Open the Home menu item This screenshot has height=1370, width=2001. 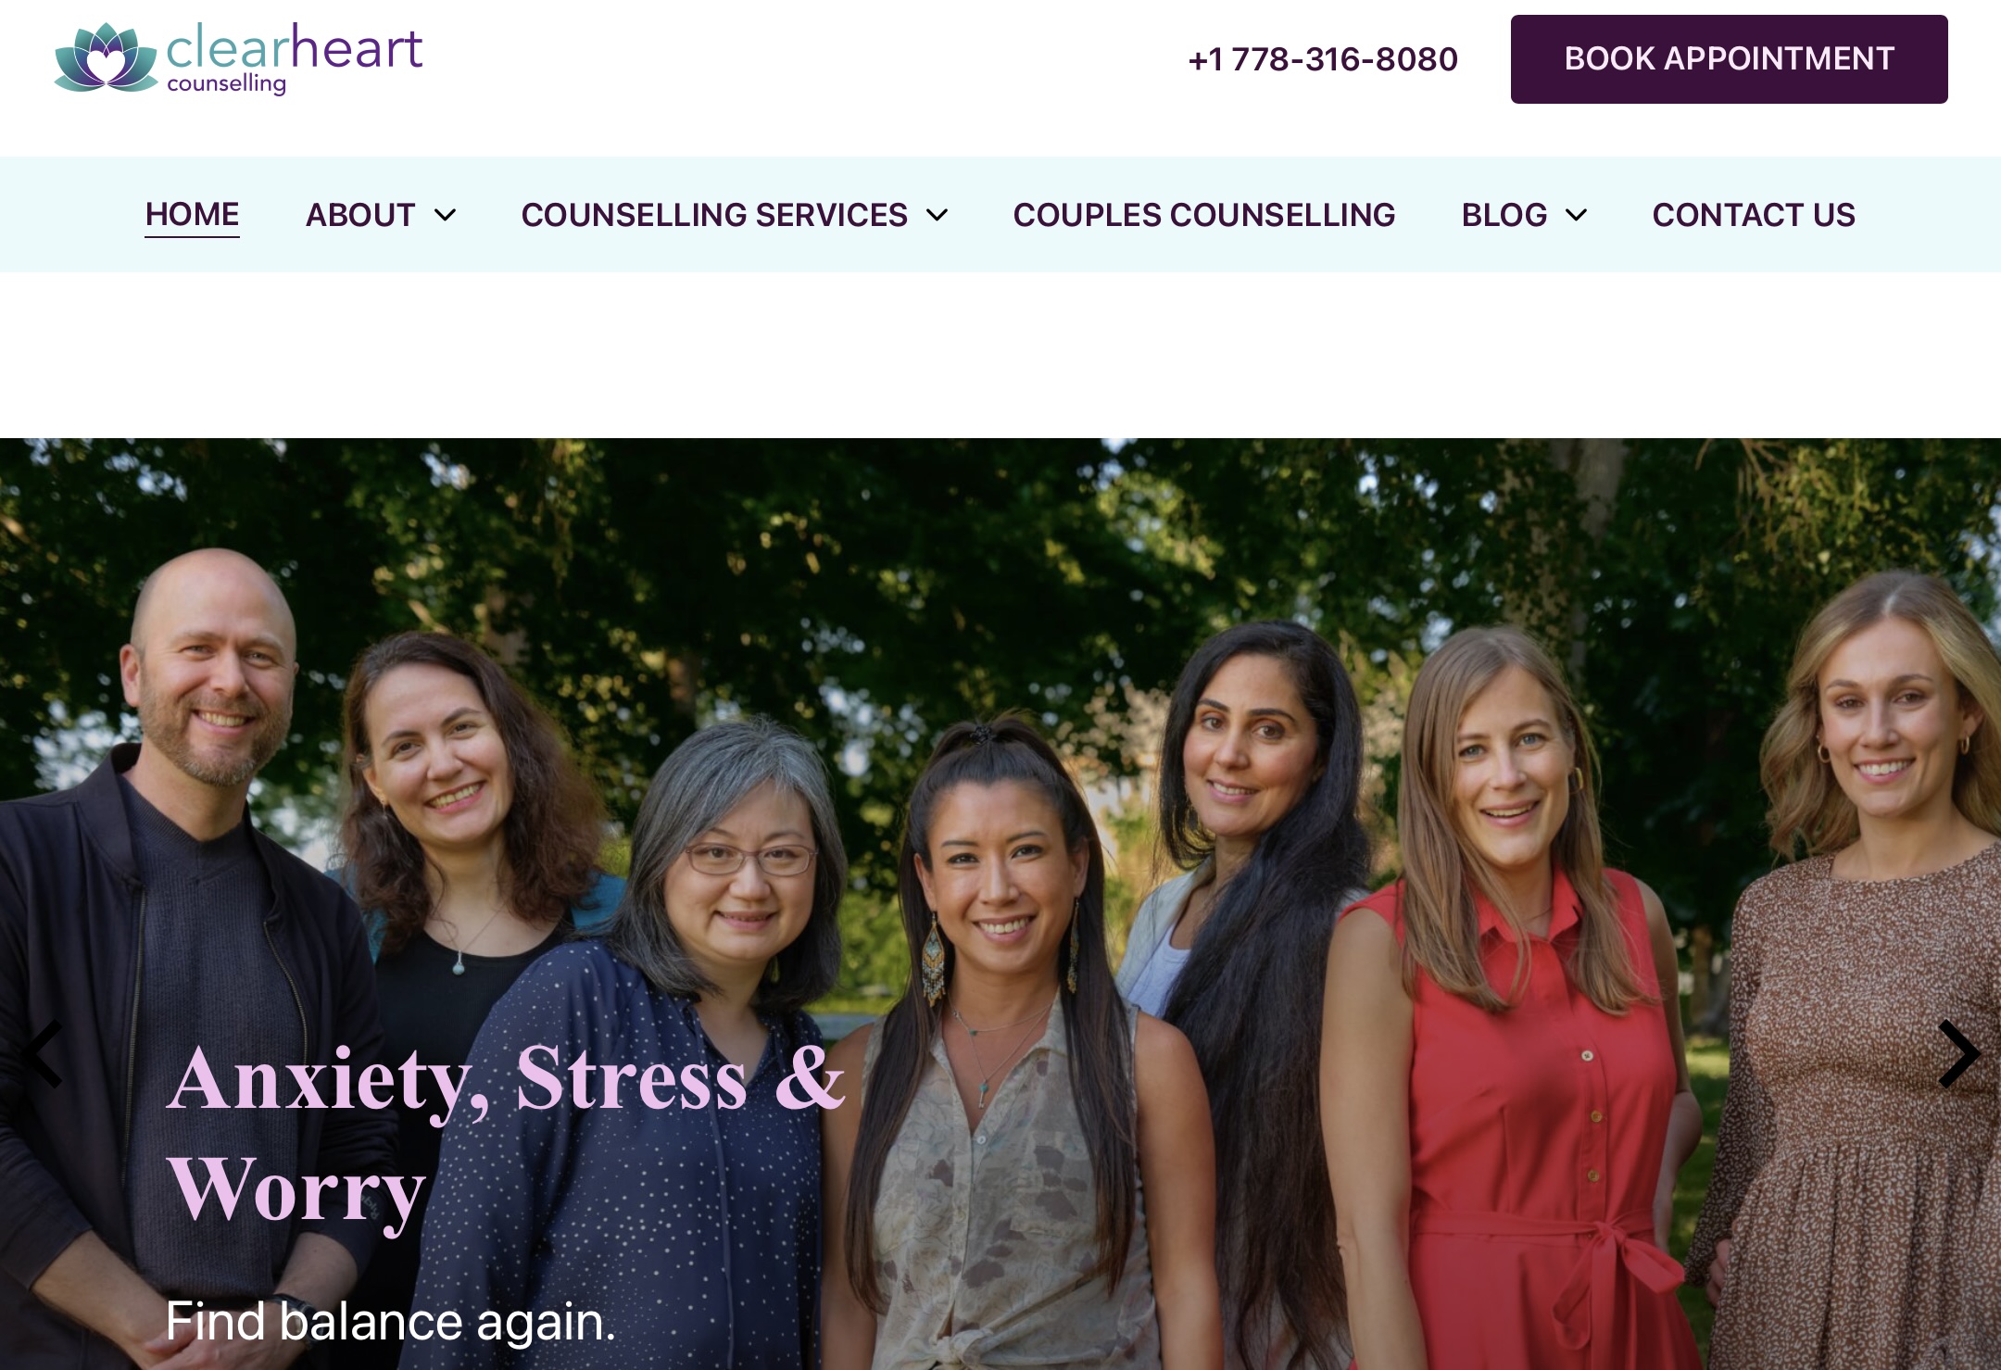(x=192, y=215)
